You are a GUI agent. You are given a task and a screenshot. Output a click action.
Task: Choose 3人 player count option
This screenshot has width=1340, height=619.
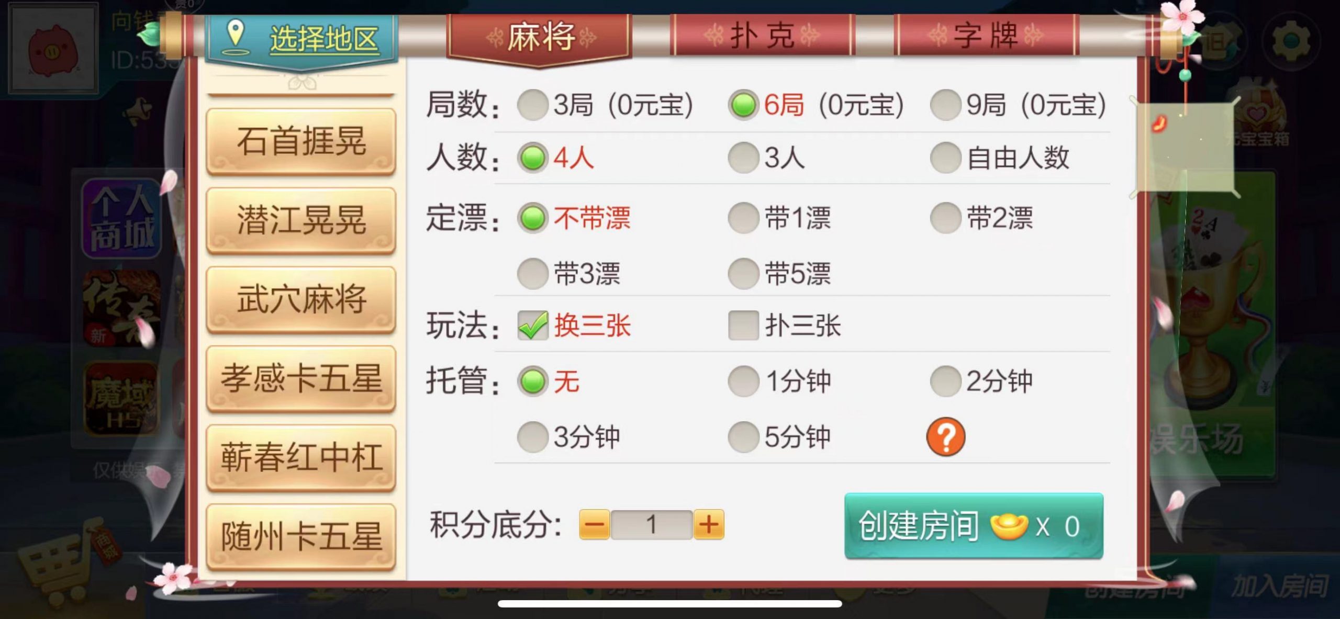coord(743,157)
